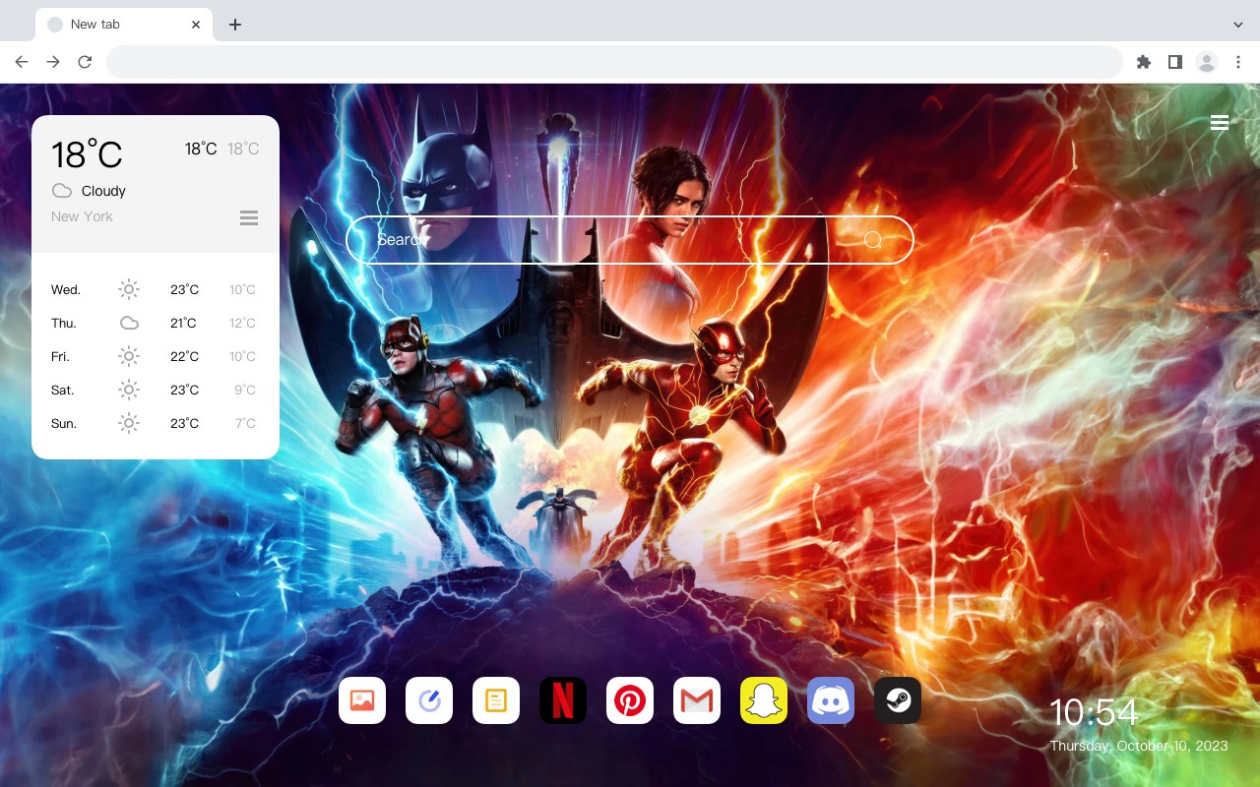Select the New tab tab
Image resolution: width=1260 pixels, height=787 pixels.
pyautogui.click(x=123, y=24)
